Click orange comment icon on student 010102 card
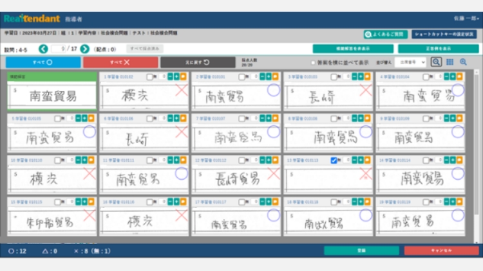The width and height of the screenshot is (483, 271). [x=184, y=76]
